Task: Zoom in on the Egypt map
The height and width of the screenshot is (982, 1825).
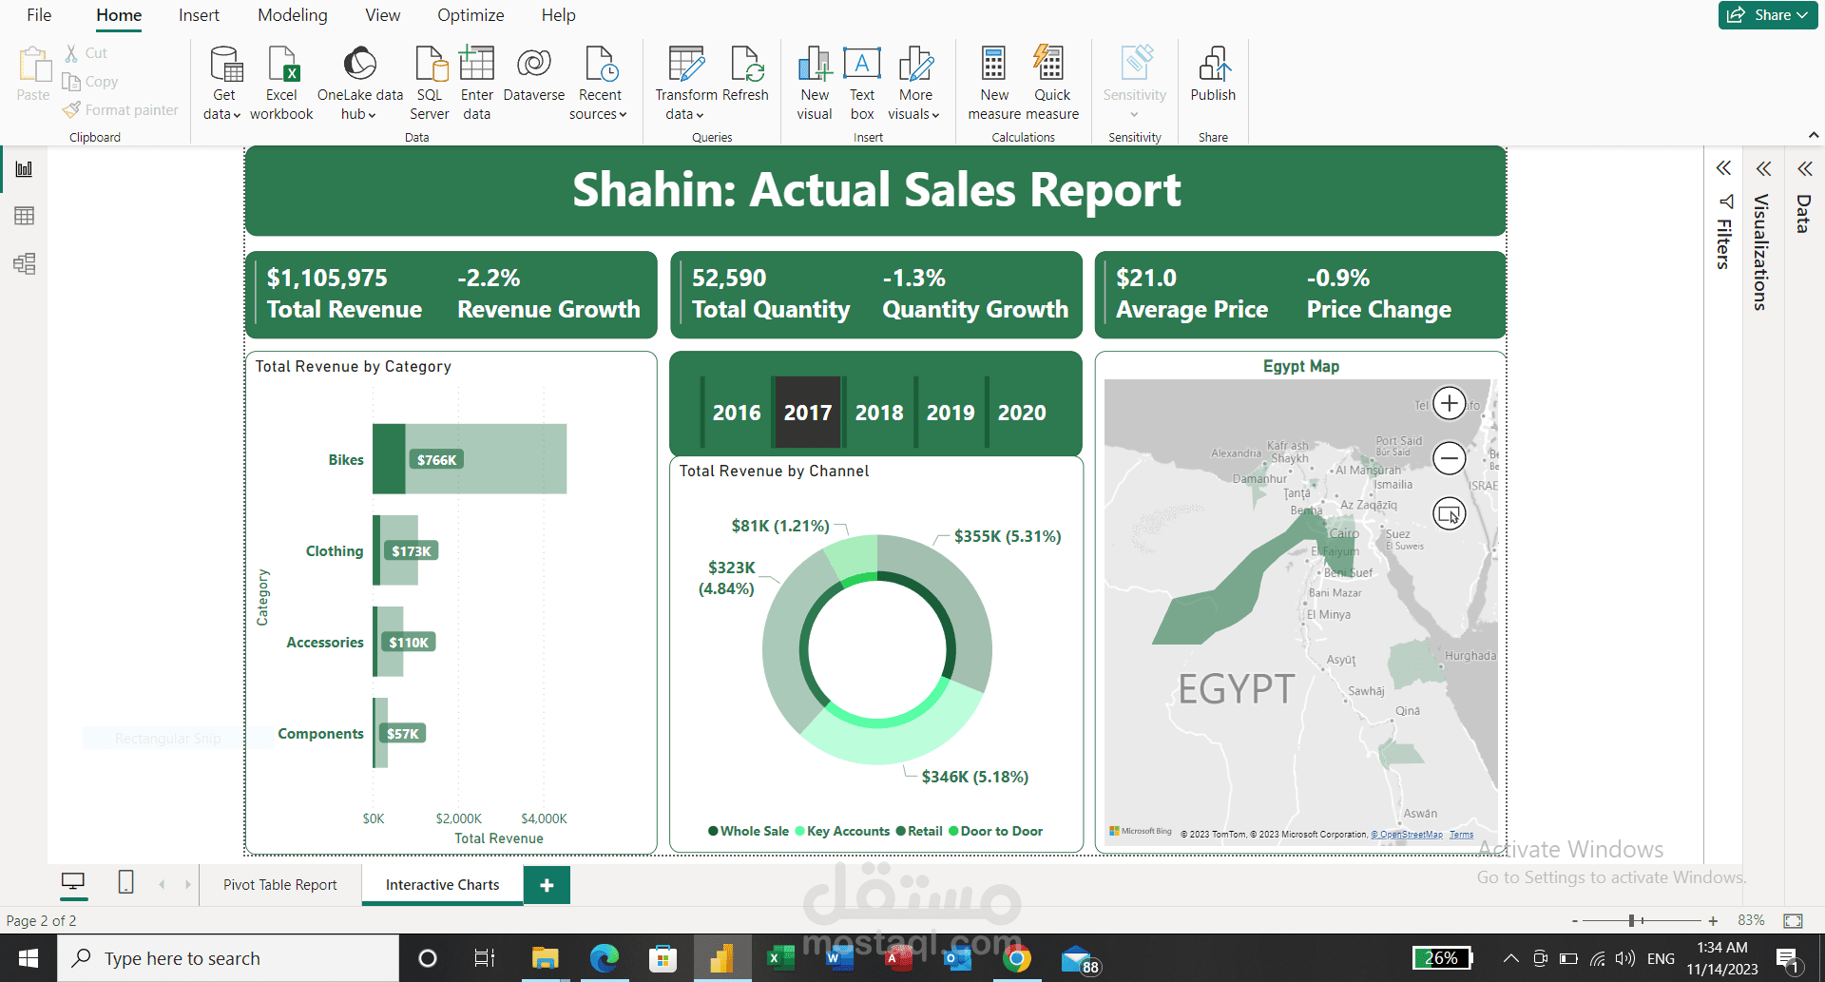Action: pyautogui.click(x=1449, y=403)
